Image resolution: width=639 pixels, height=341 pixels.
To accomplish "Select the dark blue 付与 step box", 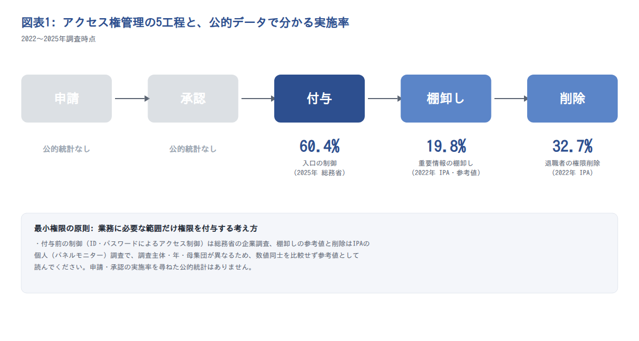I will click(x=319, y=99).
